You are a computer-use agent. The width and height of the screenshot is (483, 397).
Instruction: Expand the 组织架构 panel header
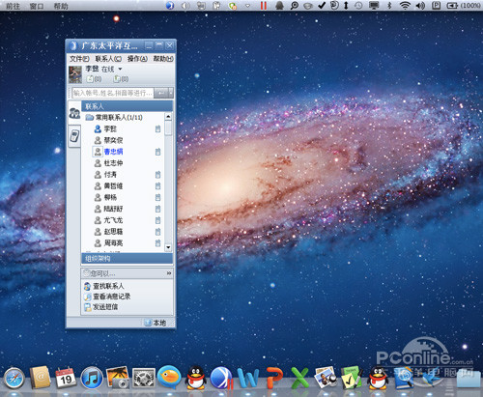[127, 258]
